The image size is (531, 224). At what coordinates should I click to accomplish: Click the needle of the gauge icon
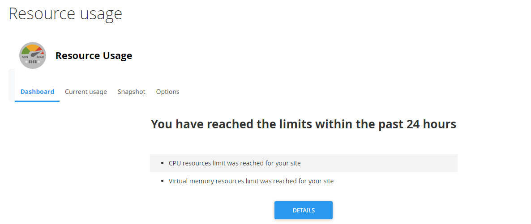[x=35, y=54]
